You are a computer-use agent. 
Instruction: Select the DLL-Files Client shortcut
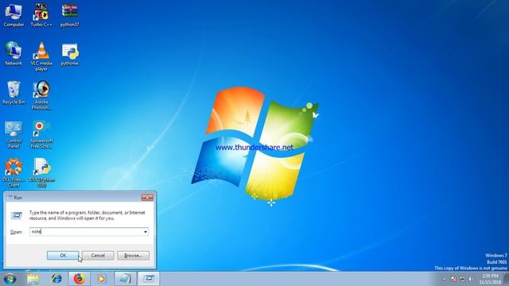[x=14, y=173]
